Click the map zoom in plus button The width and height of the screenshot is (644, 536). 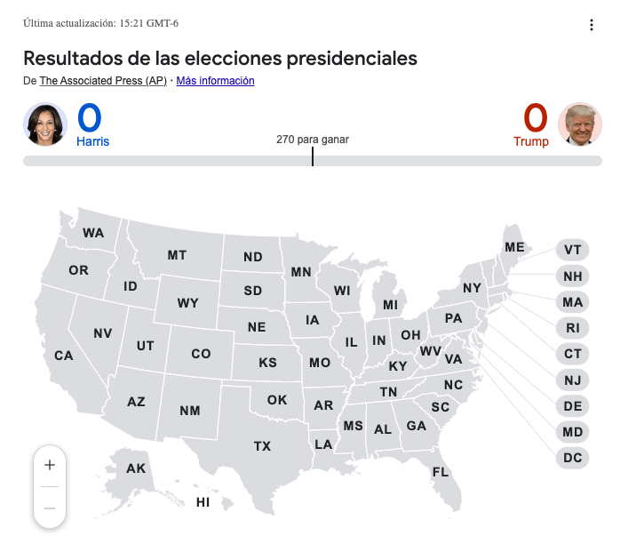click(50, 465)
